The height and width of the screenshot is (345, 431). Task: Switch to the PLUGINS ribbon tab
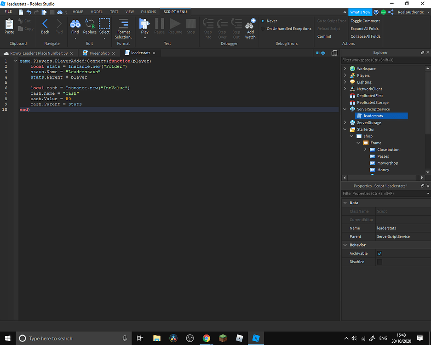tap(149, 12)
